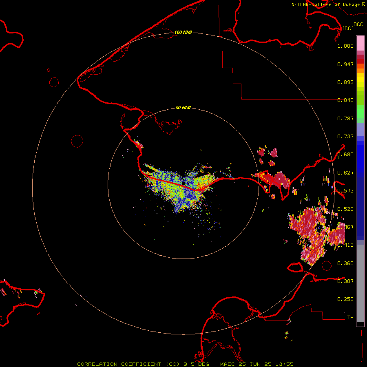Click the "CORRELATION COEFFICIENT (CC)" caption text
367x367 pixels.
point(128,364)
